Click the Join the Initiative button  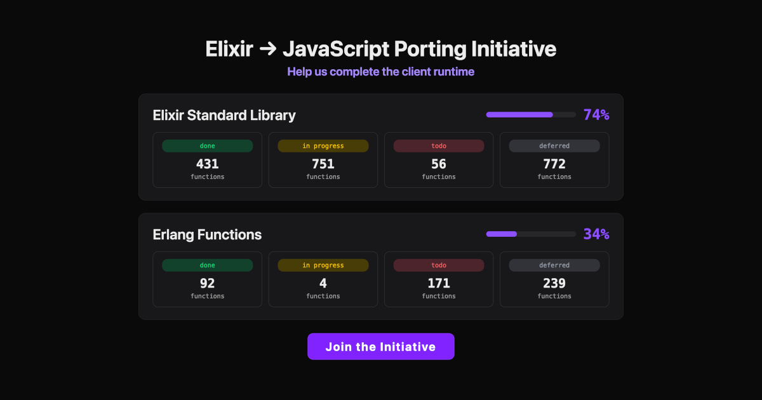pyautogui.click(x=381, y=347)
